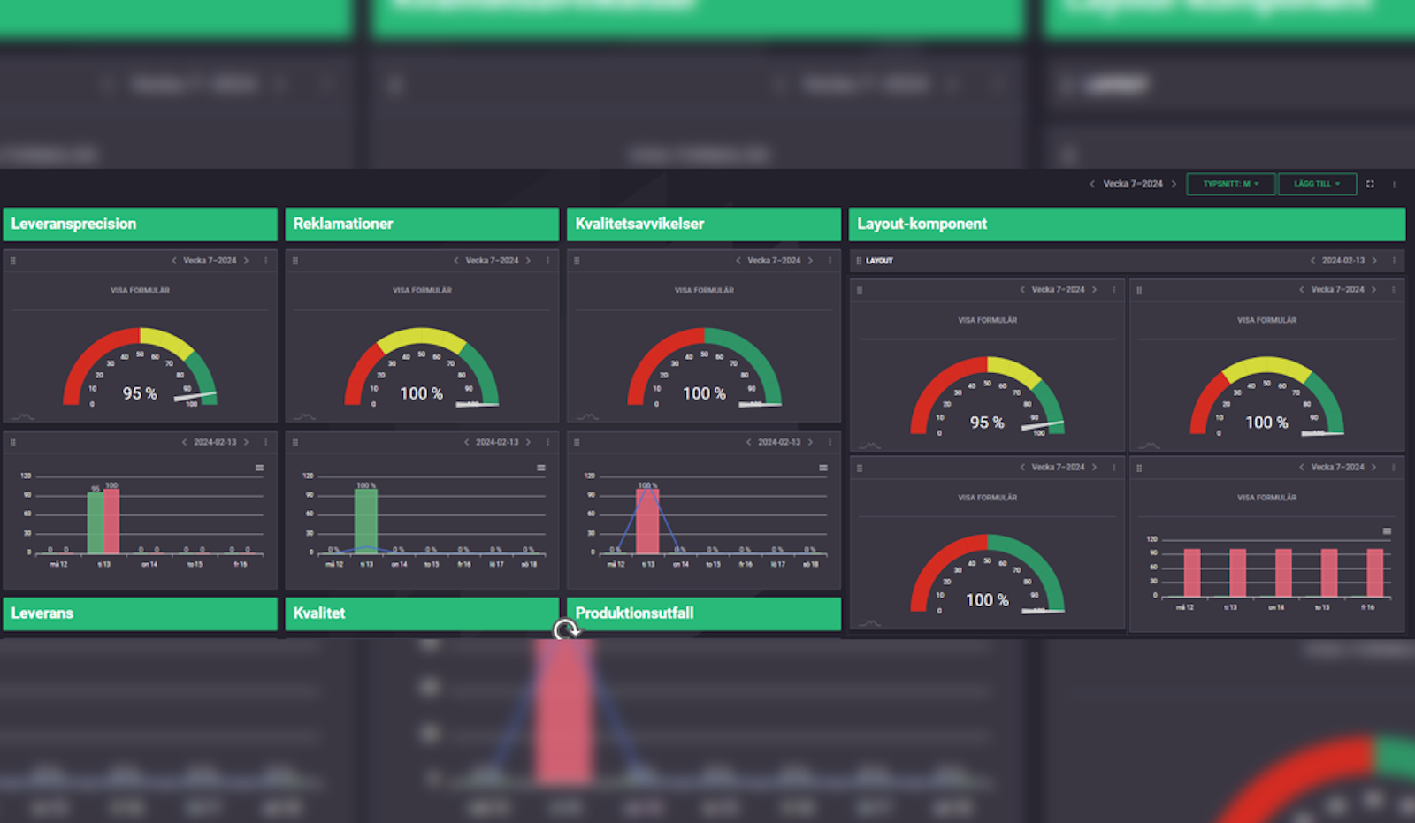1415x823 pixels.
Task: Click Vecka 7-2024 label in top toolbar
Action: click(x=1133, y=184)
